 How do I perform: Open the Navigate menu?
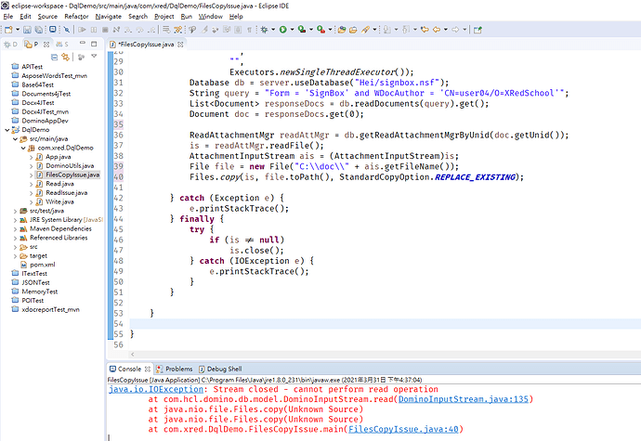click(108, 17)
